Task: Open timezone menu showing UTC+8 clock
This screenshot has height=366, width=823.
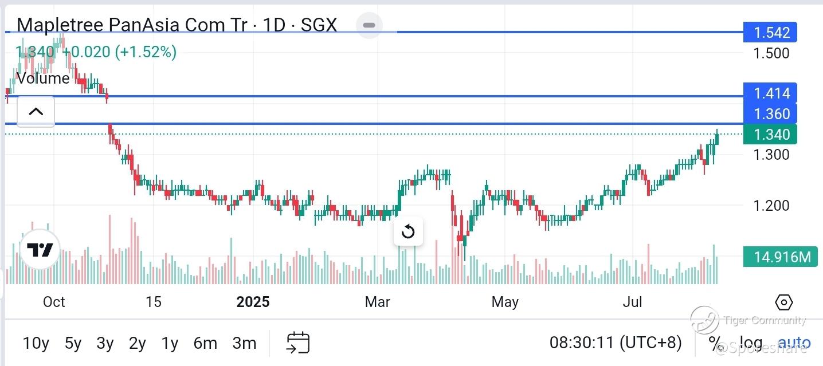Action: click(x=616, y=343)
